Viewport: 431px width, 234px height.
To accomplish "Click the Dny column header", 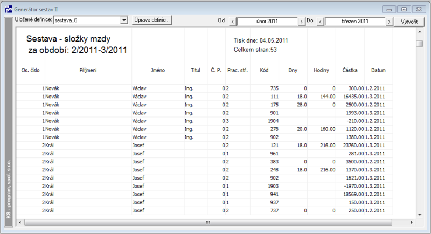I will (x=293, y=70).
